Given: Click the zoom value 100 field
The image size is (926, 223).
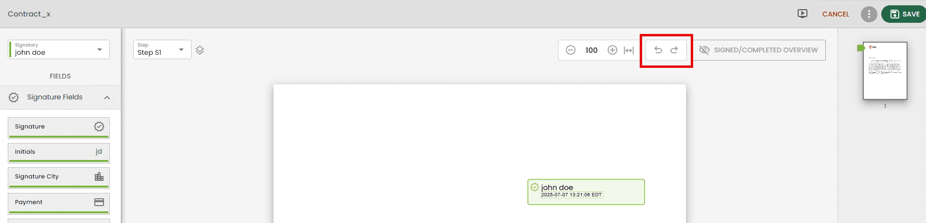Looking at the screenshot, I should [592, 50].
